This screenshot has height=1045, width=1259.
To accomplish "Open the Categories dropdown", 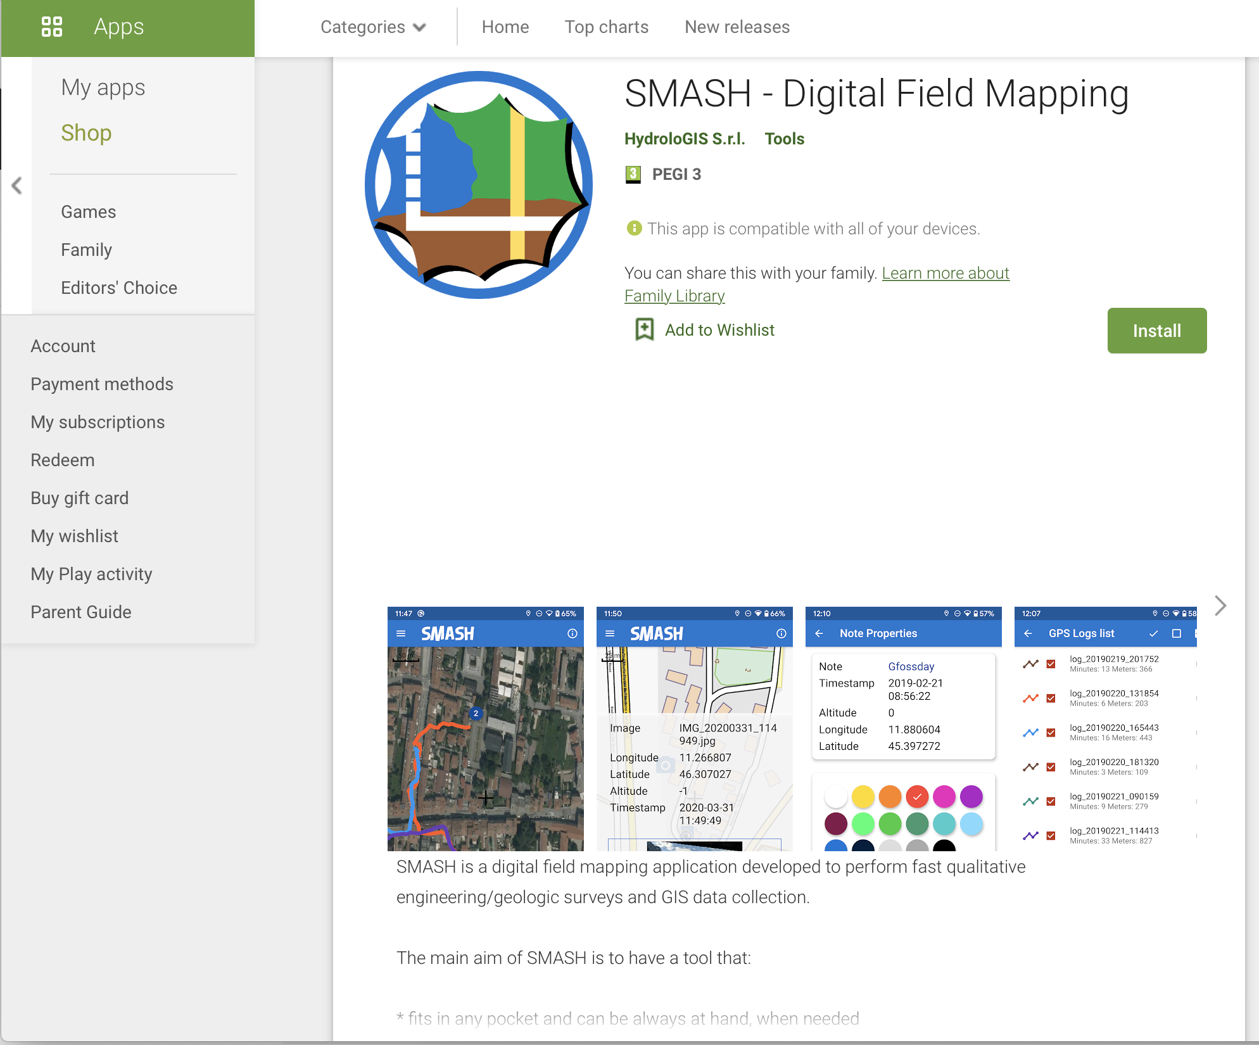I will [373, 27].
